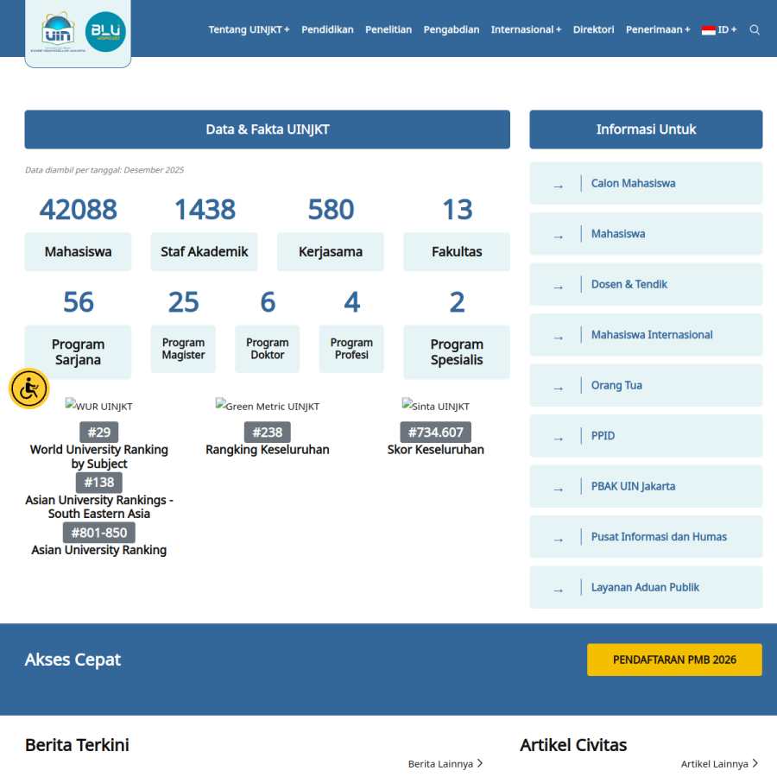Click the Kerjasama statistic card
This screenshot has height=777, width=777.
coord(331,252)
